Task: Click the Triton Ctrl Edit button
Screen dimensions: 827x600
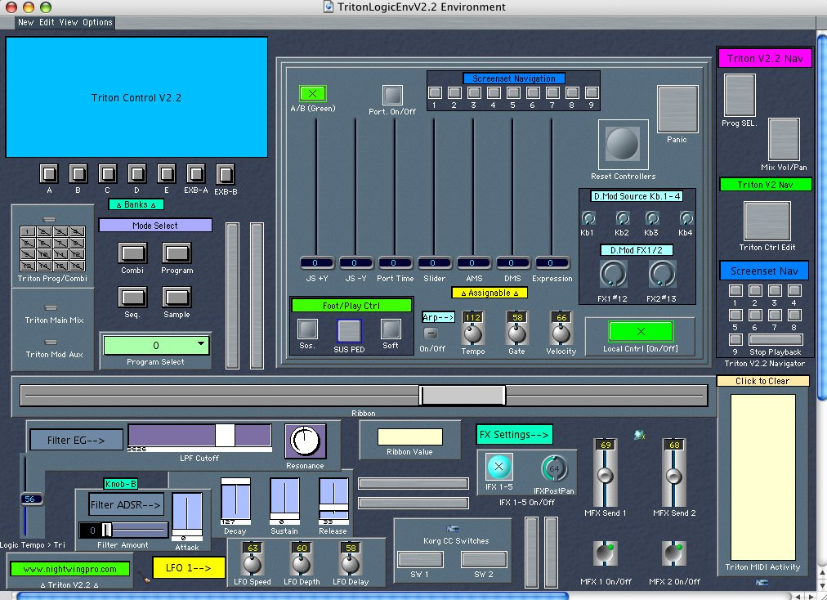Action: tap(767, 221)
